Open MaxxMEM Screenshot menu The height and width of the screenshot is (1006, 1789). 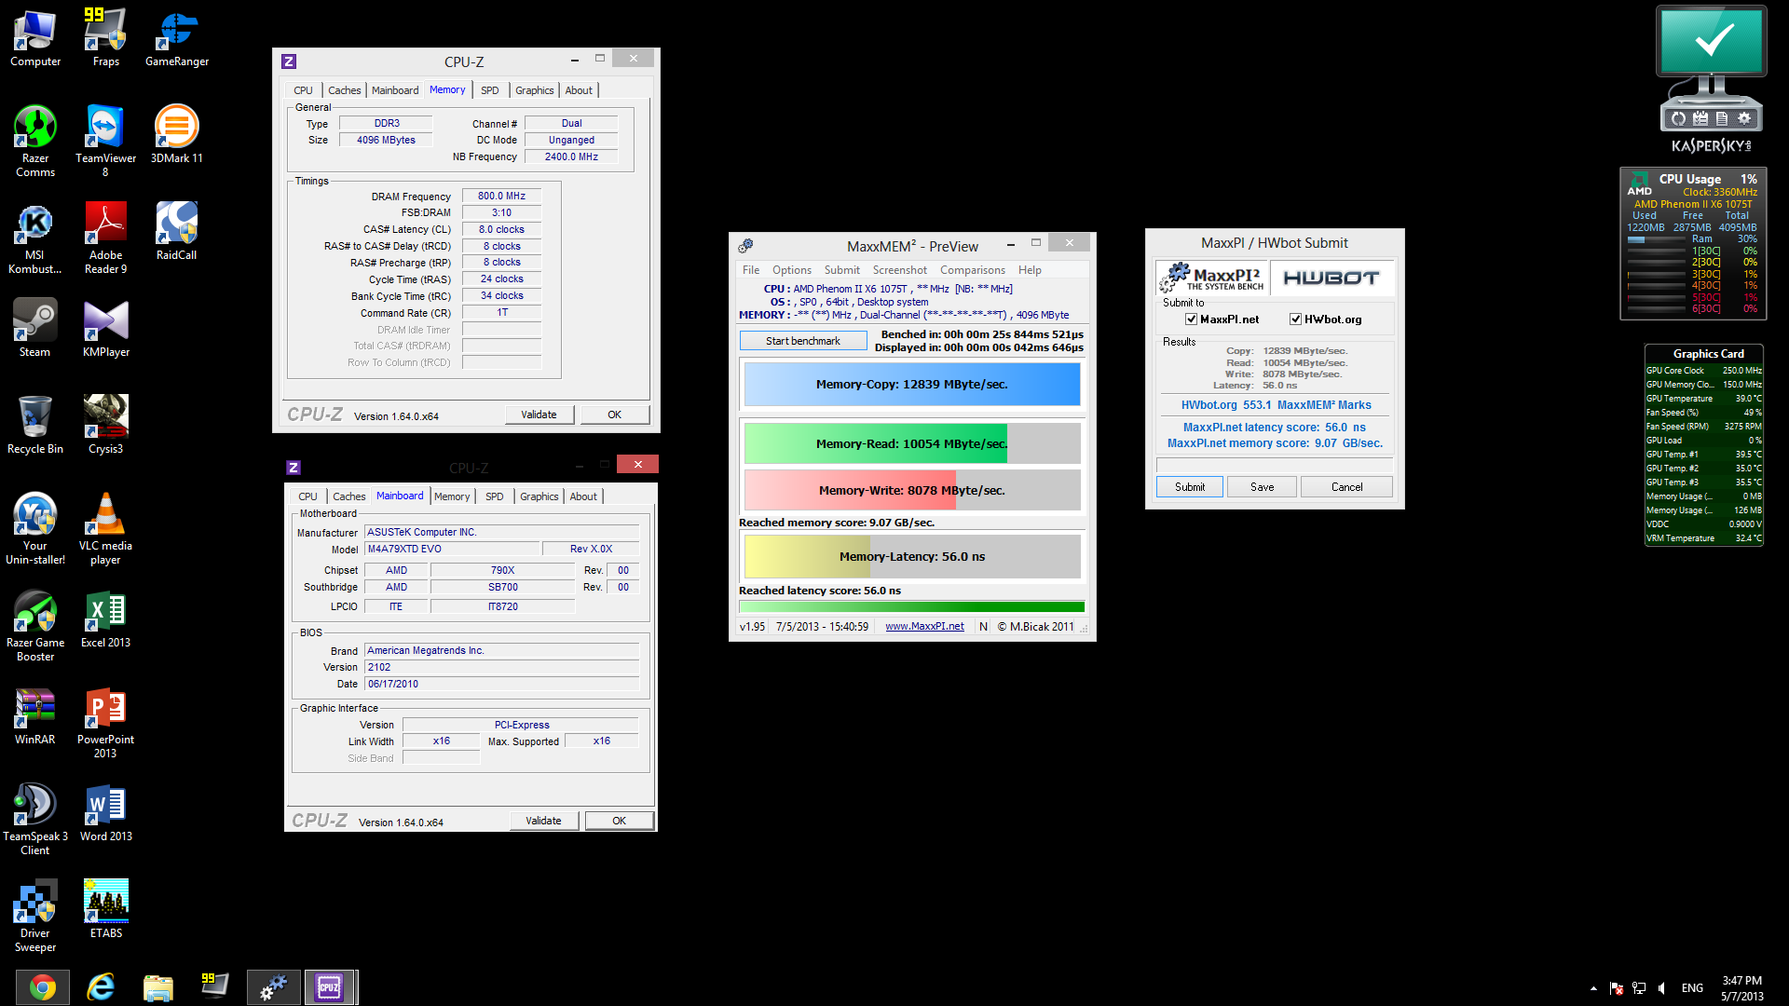(x=899, y=270)
